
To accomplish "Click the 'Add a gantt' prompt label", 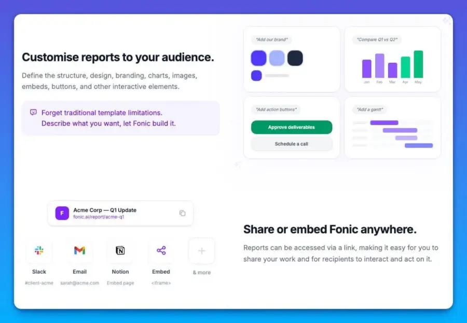I will 370,110.
